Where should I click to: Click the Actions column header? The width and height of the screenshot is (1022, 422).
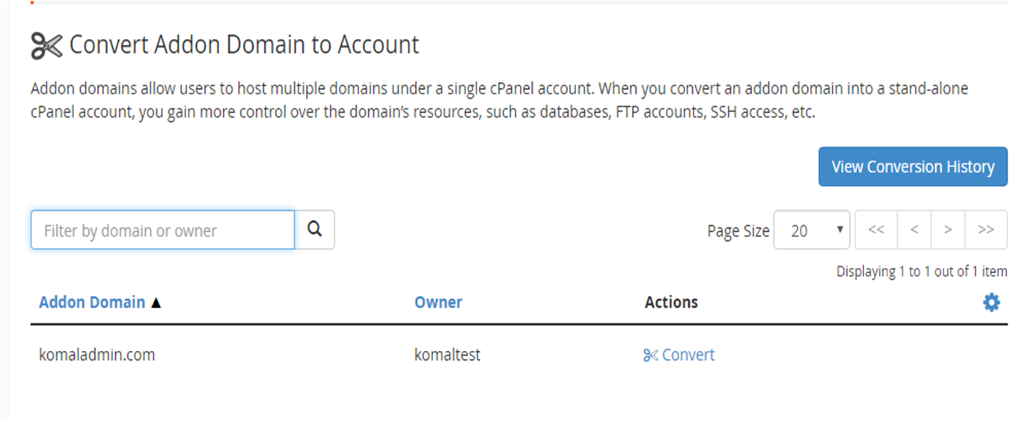coord(671,302)
